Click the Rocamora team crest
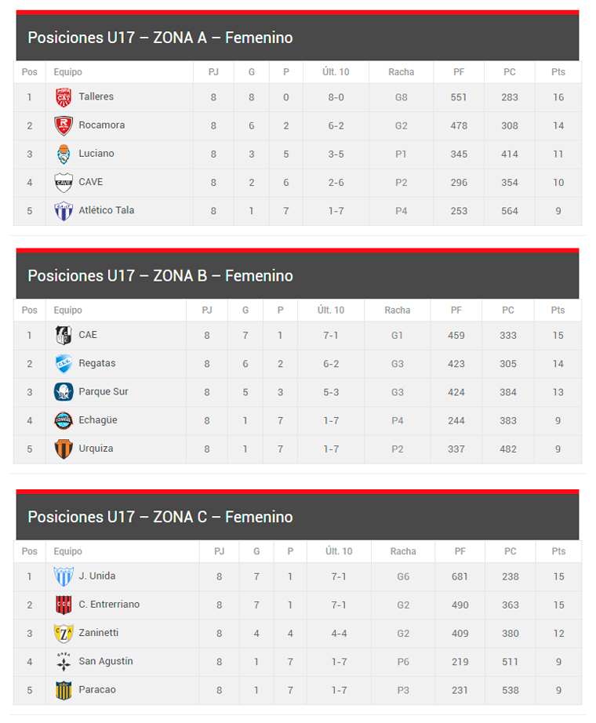The width and height of the screenshot is (596, 723). pos(64,125)
